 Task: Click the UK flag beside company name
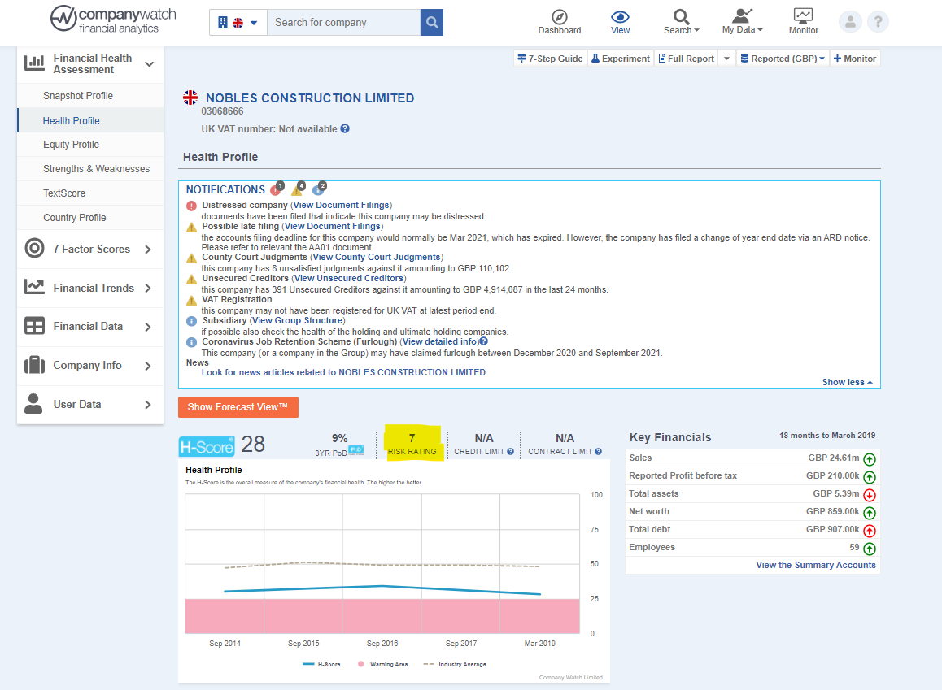coord(190,98)
